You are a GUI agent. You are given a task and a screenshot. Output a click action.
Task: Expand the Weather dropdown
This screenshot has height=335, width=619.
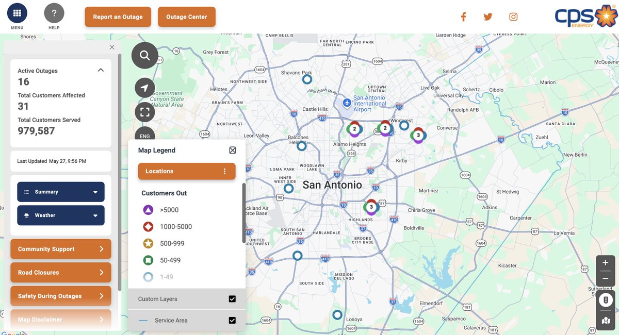click(61, 215)
